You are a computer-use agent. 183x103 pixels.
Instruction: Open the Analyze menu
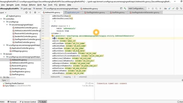[x=24, y=5]
